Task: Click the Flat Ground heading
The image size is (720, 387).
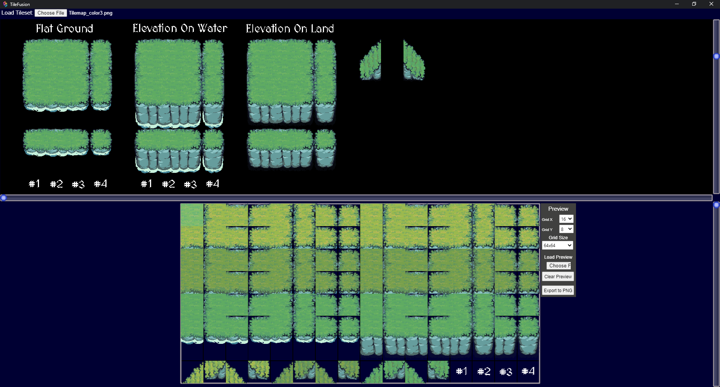Action: (x=64, y=28)
